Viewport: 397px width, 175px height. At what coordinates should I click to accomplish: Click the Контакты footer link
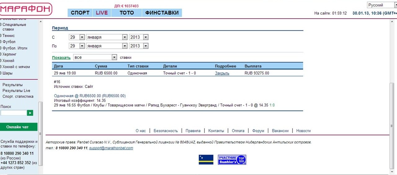pos(216,131)
